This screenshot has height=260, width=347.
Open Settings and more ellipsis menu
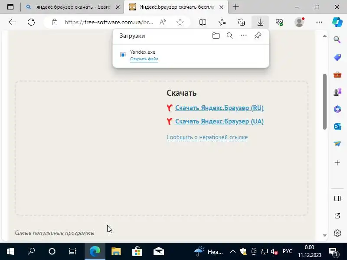[x=319, y=22]
